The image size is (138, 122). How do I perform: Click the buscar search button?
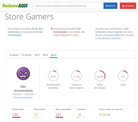tap(110, 6)
